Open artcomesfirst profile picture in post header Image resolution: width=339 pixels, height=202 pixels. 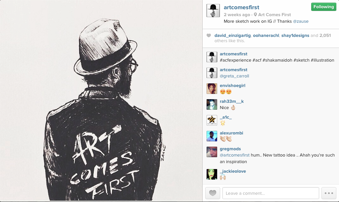213,10
